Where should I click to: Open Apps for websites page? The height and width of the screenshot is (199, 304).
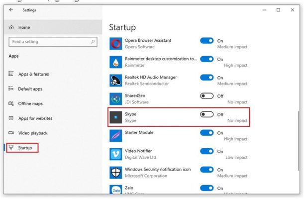point(35,118)
